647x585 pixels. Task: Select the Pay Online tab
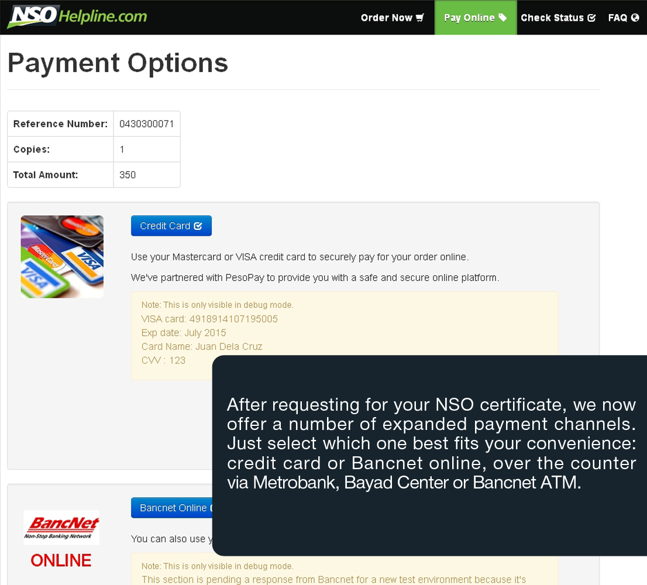469,18
